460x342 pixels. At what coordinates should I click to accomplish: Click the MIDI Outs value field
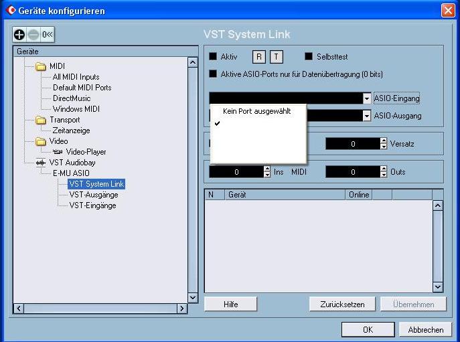(x=353, y=172)
